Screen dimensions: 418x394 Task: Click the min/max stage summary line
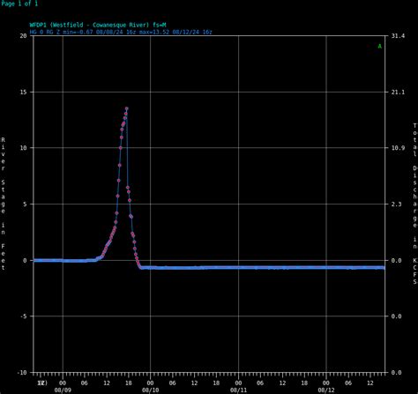121,32
